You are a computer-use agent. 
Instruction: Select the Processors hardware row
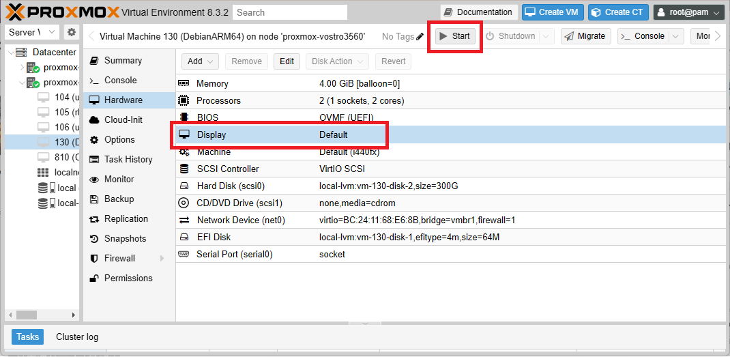click(x=452, y=100)
